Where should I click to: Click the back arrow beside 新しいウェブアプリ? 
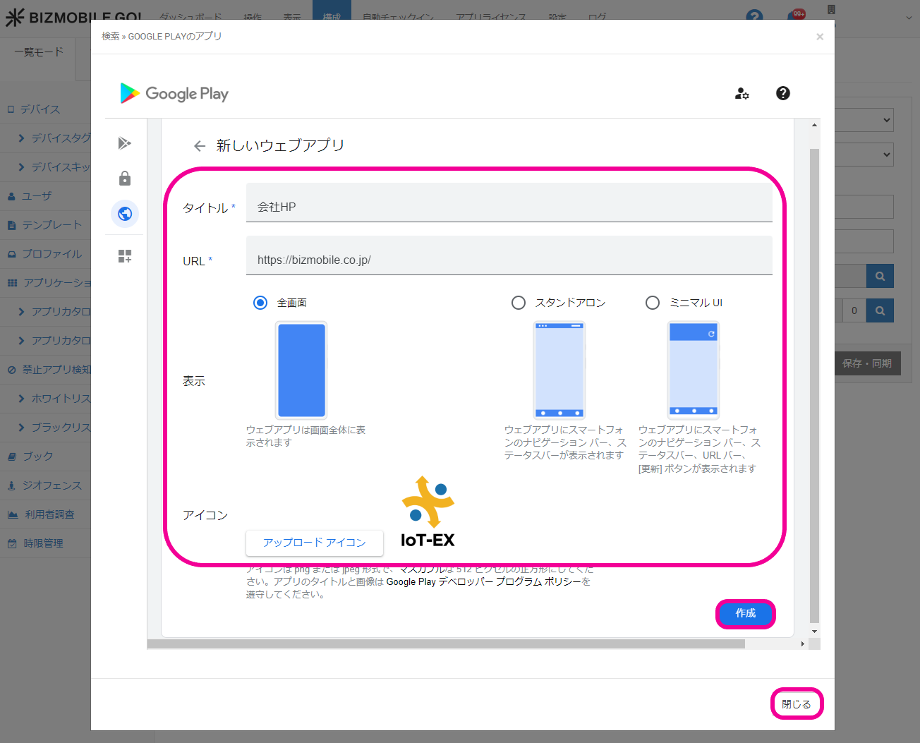coord(200,146)
